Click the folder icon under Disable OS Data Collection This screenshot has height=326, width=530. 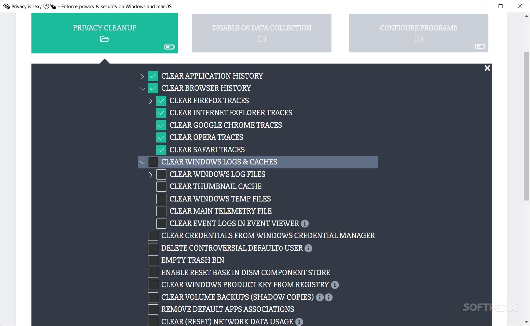tap(261, 39)
